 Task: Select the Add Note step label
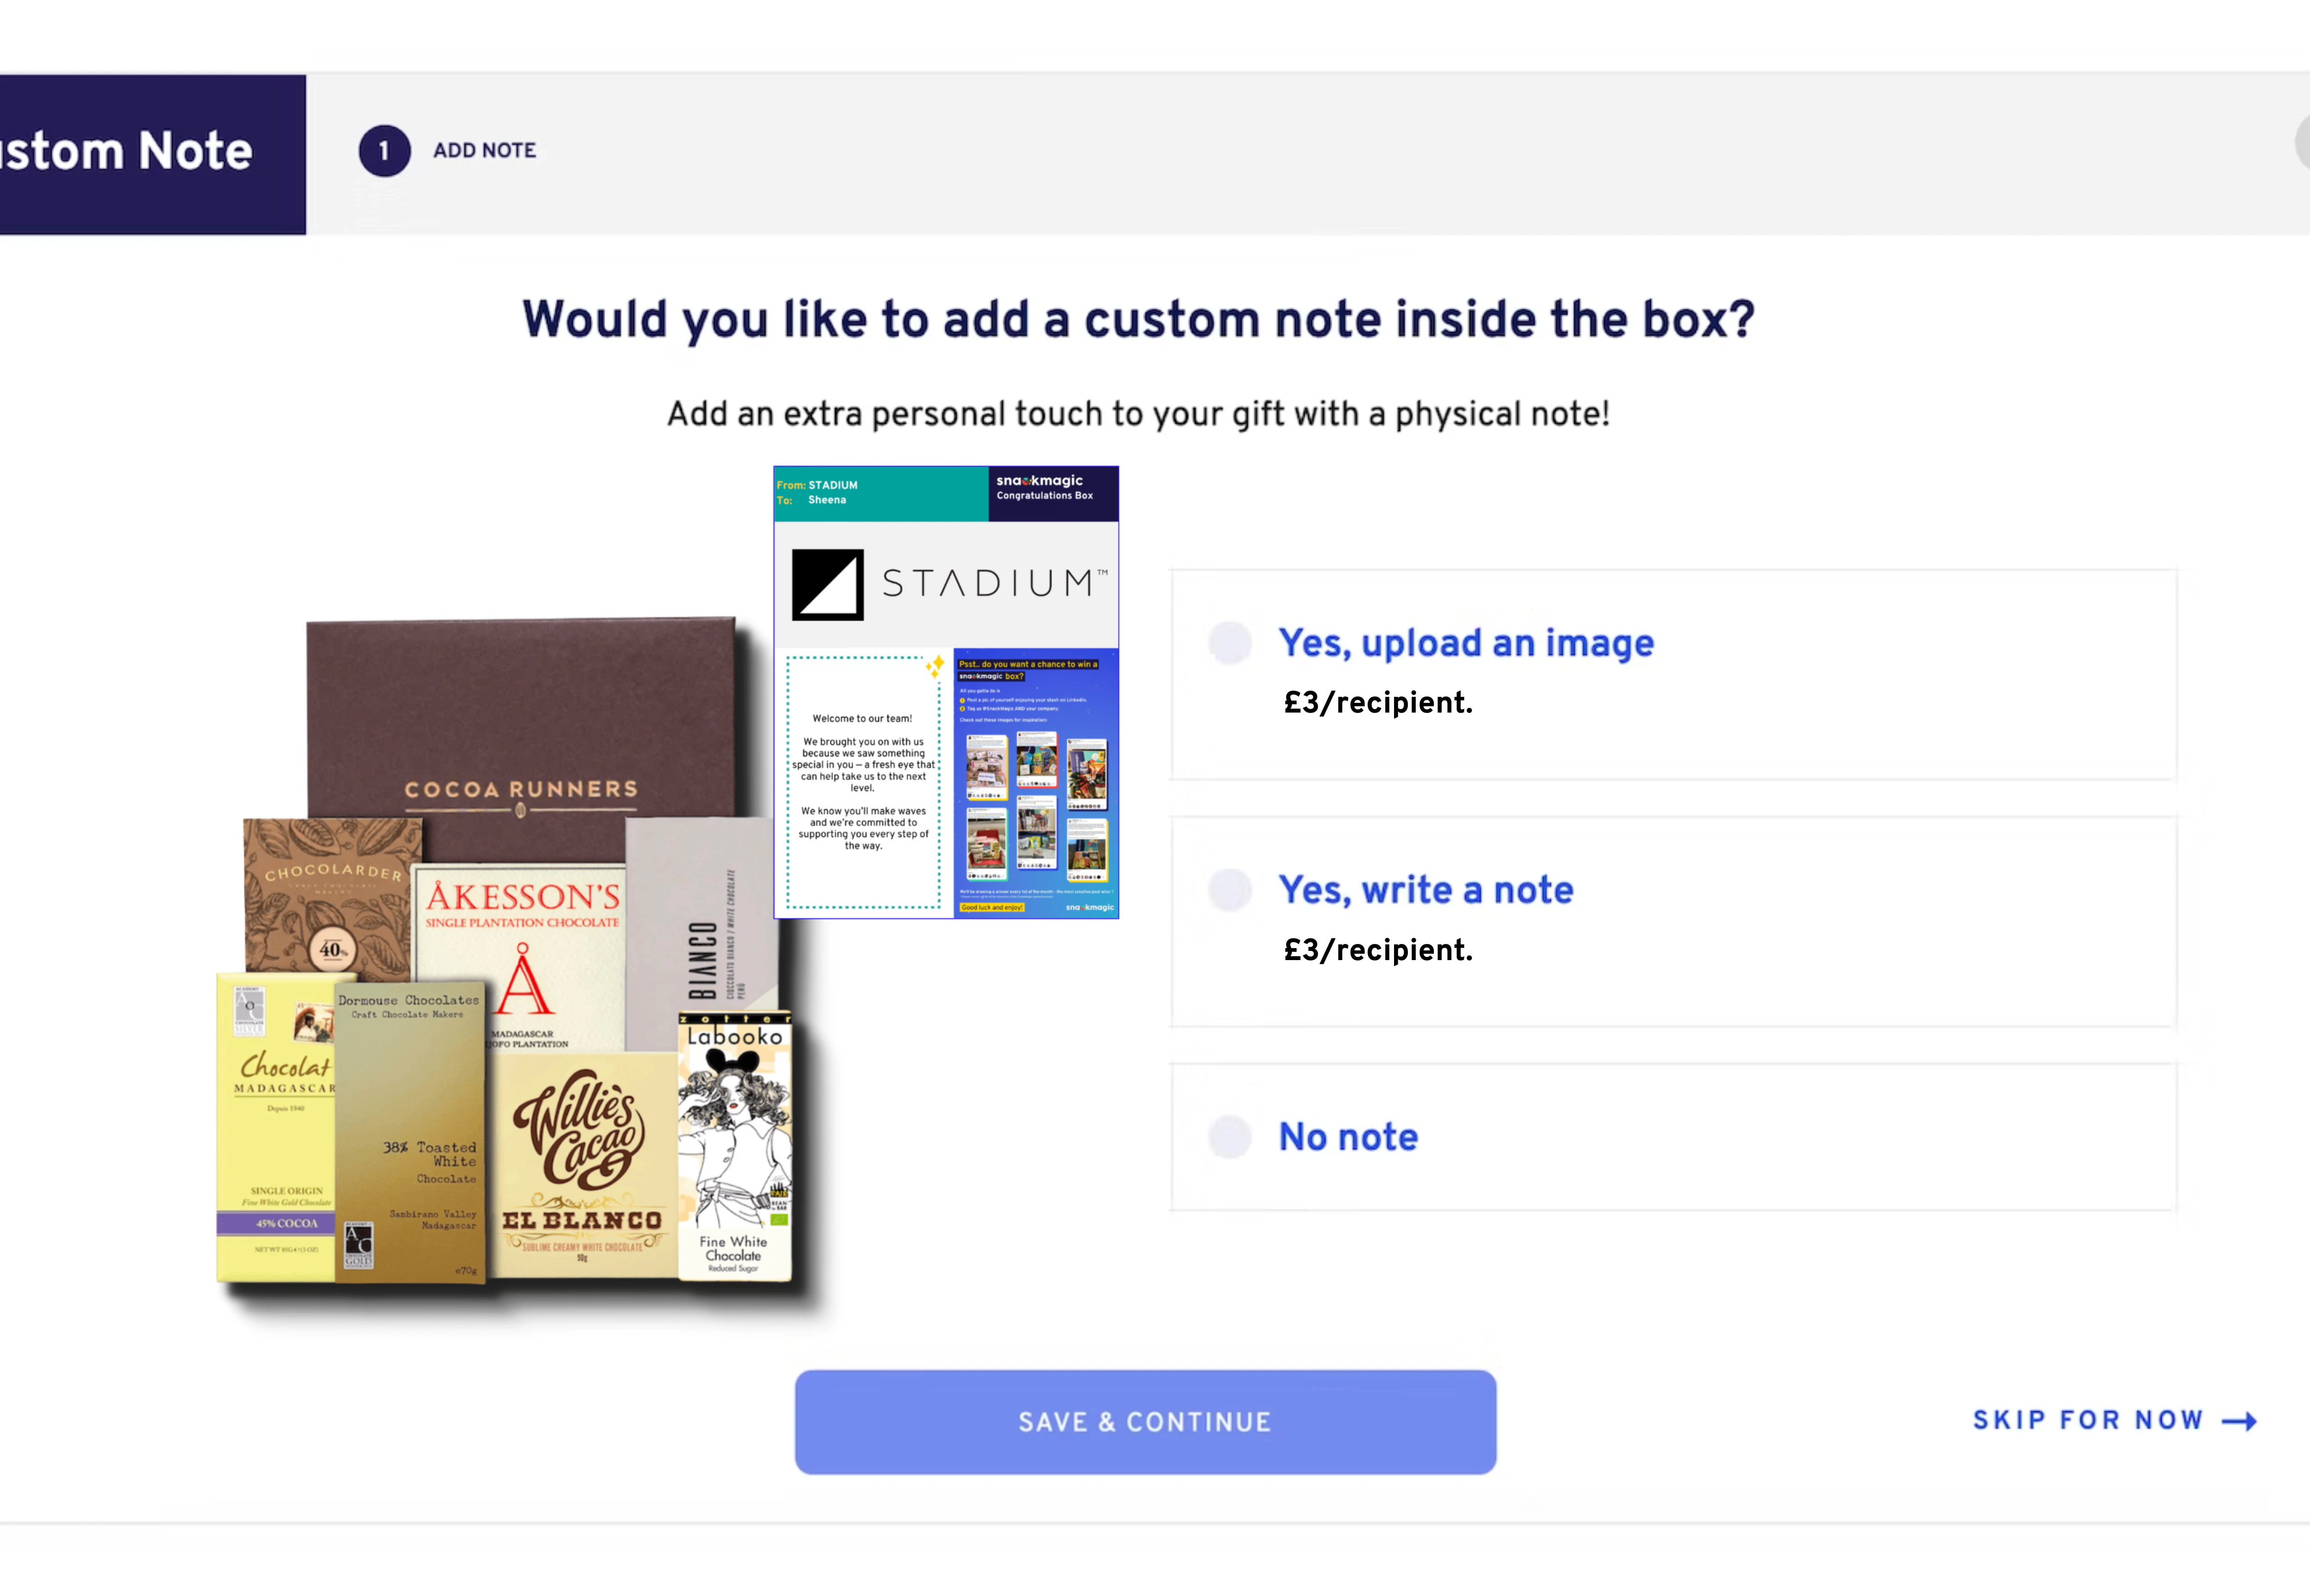coord(484,151)
